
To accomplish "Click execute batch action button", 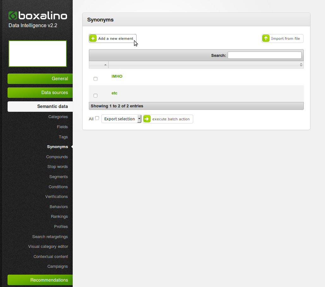I will coord(168,119).
